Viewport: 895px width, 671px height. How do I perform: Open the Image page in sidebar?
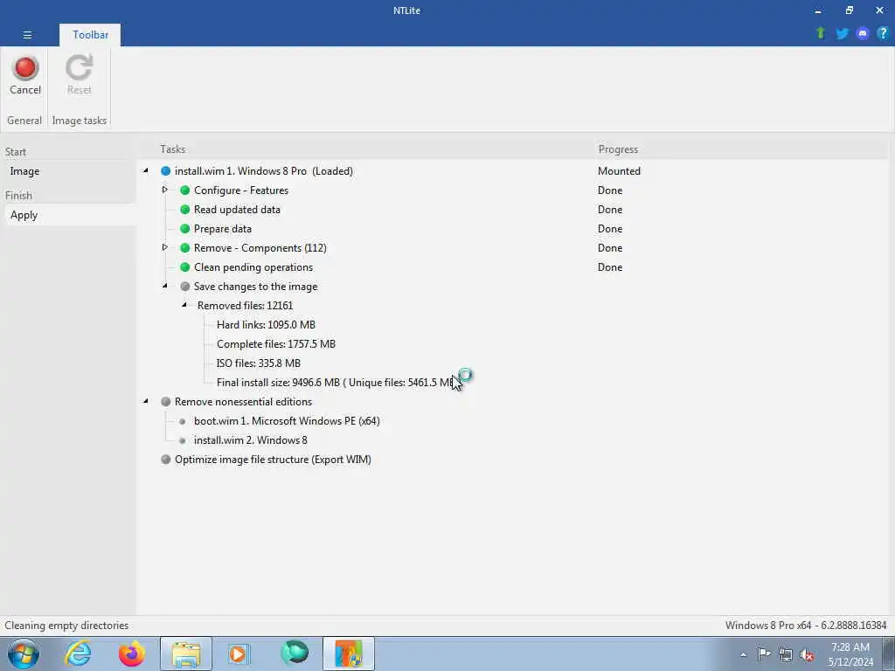[x=24, y=171]
